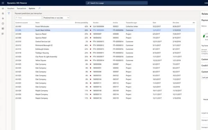The width and height of the screenshot is (208, 130).
Task: Select the Richmond Borough CC cell
Action: click(44, 45)
